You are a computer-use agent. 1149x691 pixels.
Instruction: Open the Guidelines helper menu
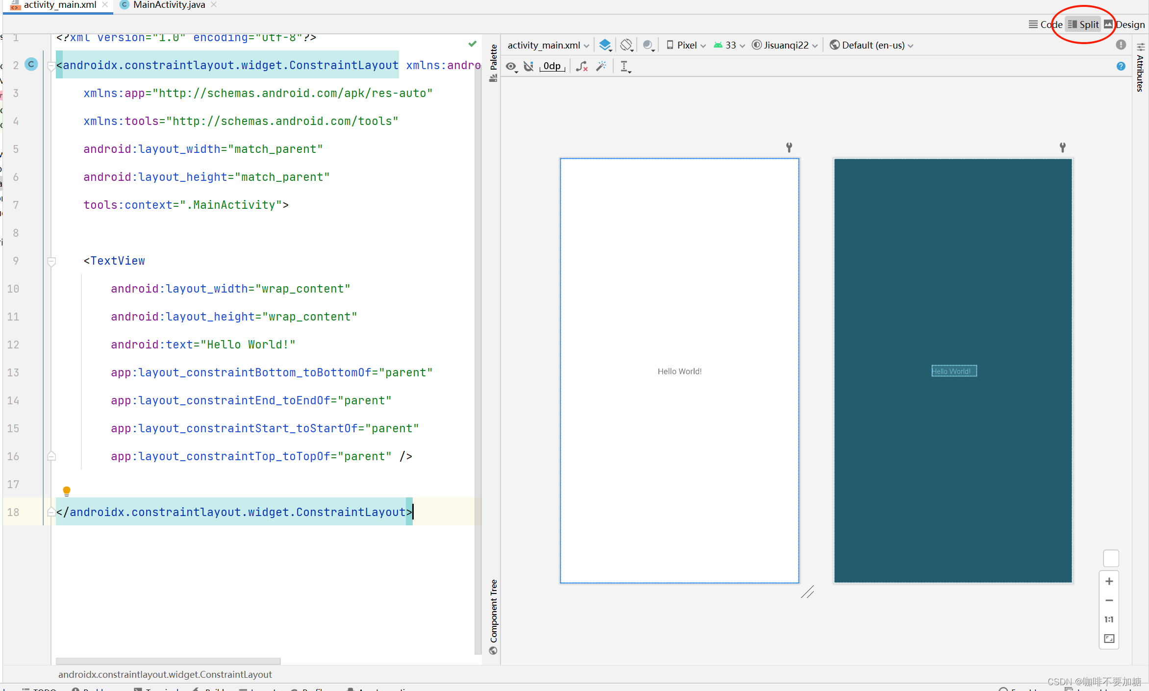625,66
